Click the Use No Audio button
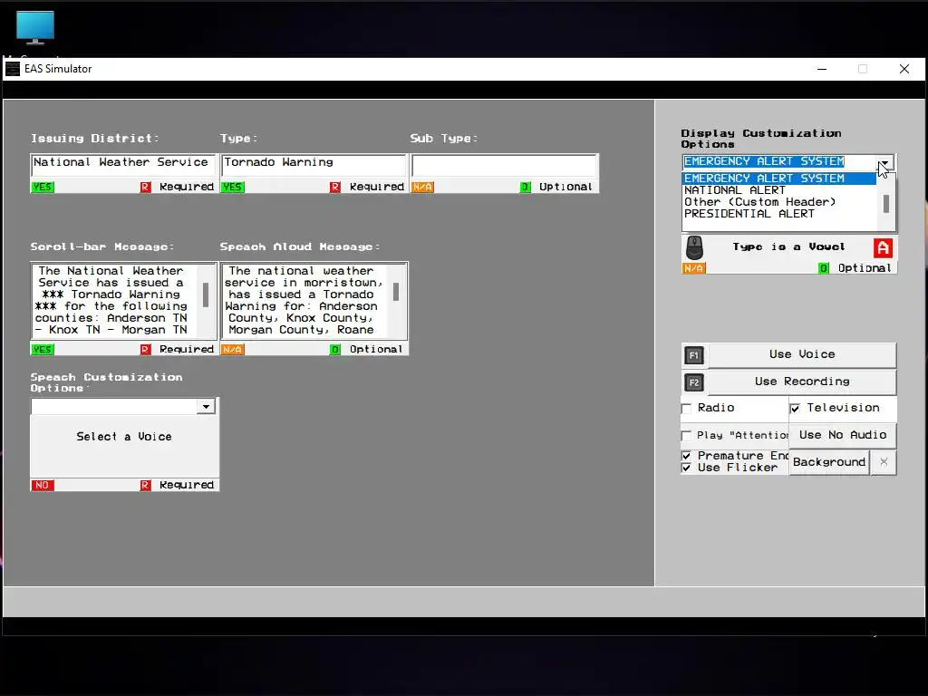Viewport: 928px width, 696px height. [843, 435]
